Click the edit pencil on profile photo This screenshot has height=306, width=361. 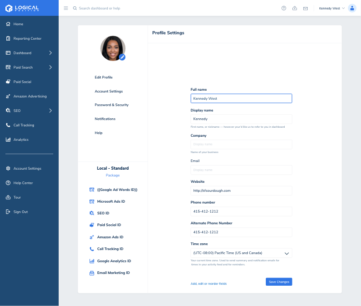pos(122,57)
